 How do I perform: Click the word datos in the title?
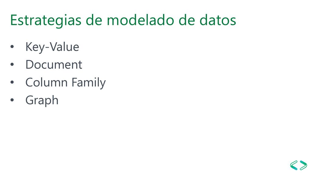coord(218,20)
